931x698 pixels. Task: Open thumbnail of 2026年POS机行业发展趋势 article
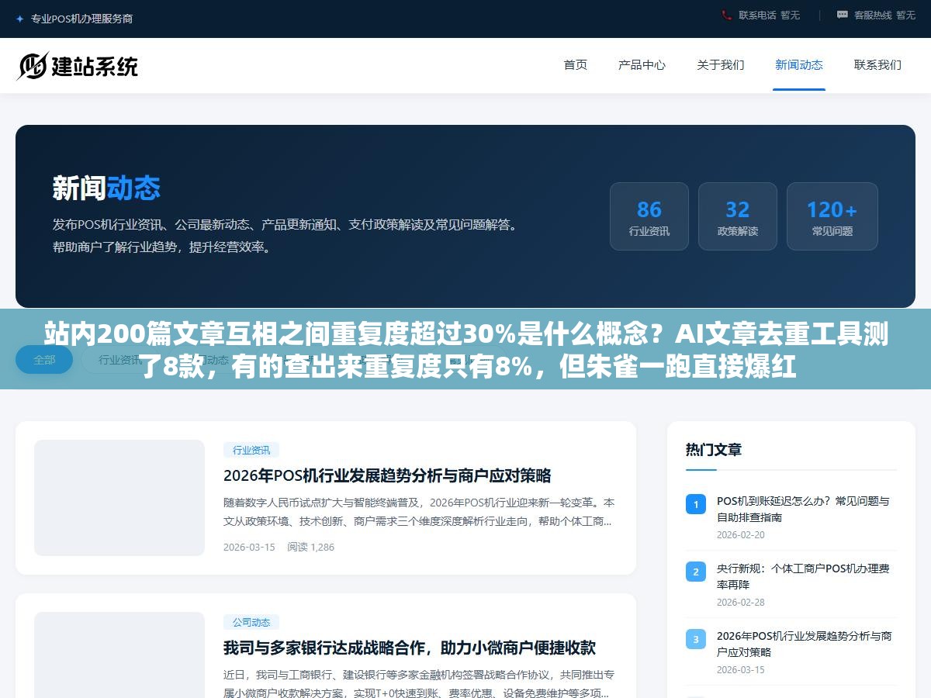[119, 498]
